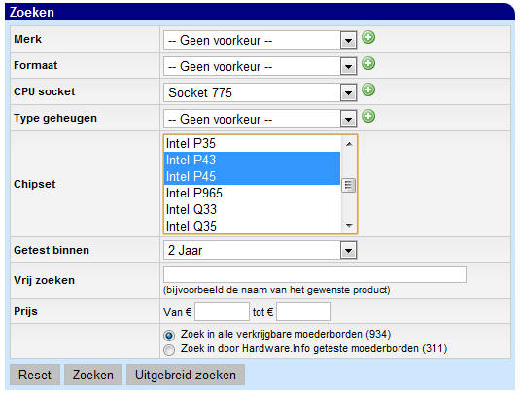
Task: Click the Zoeken button
Action: pyautogui.click(x=93, y=375)
